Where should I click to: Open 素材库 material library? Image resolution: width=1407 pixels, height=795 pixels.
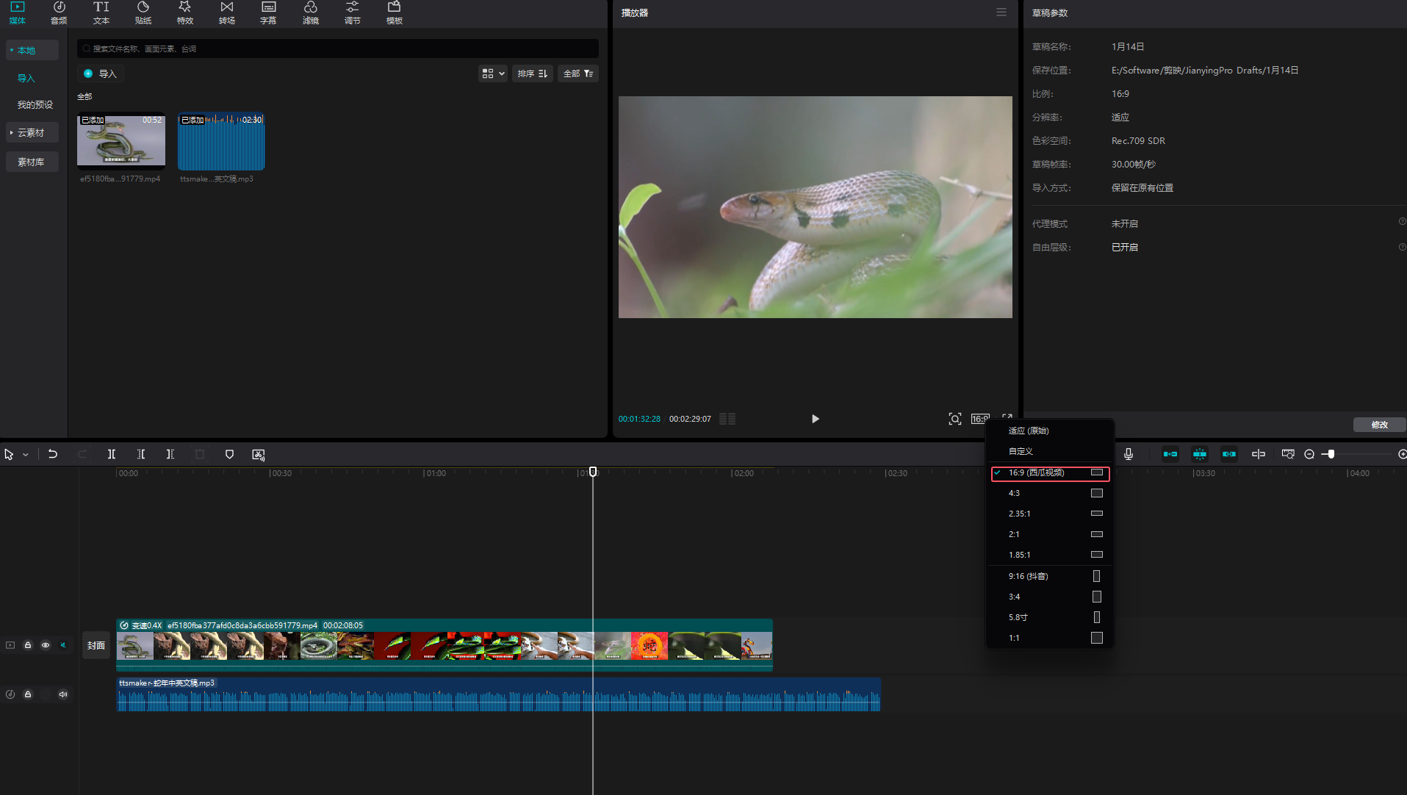32,162
